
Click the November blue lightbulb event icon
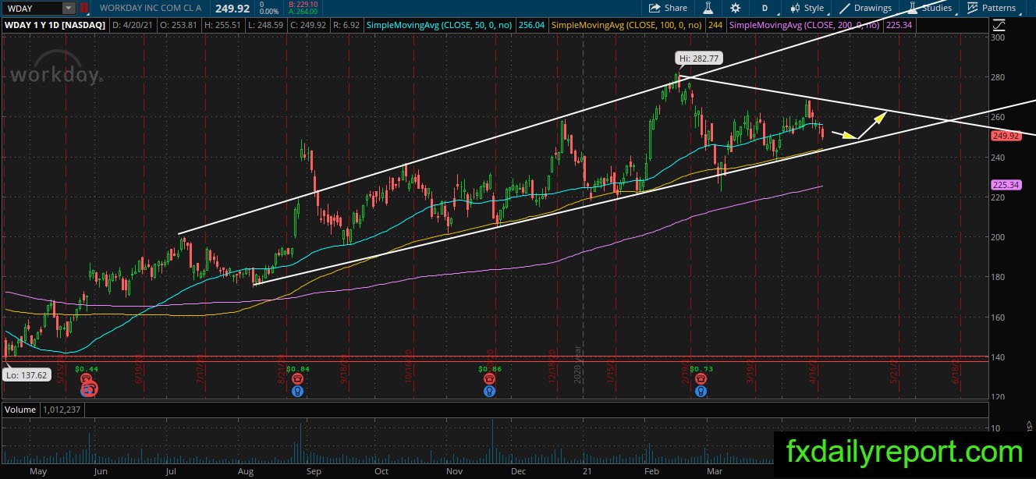[489, 391]
